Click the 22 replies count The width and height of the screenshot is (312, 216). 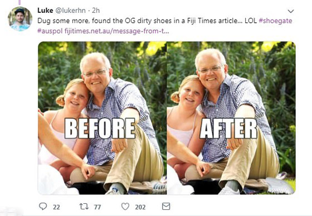click(56, 207)
